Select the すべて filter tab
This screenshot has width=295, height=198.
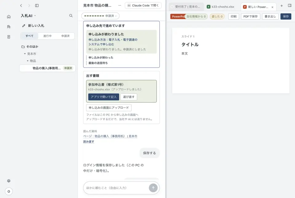point(29,36)
